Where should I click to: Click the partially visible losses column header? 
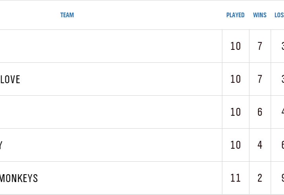pyautogui.click(x=279, y=15)
